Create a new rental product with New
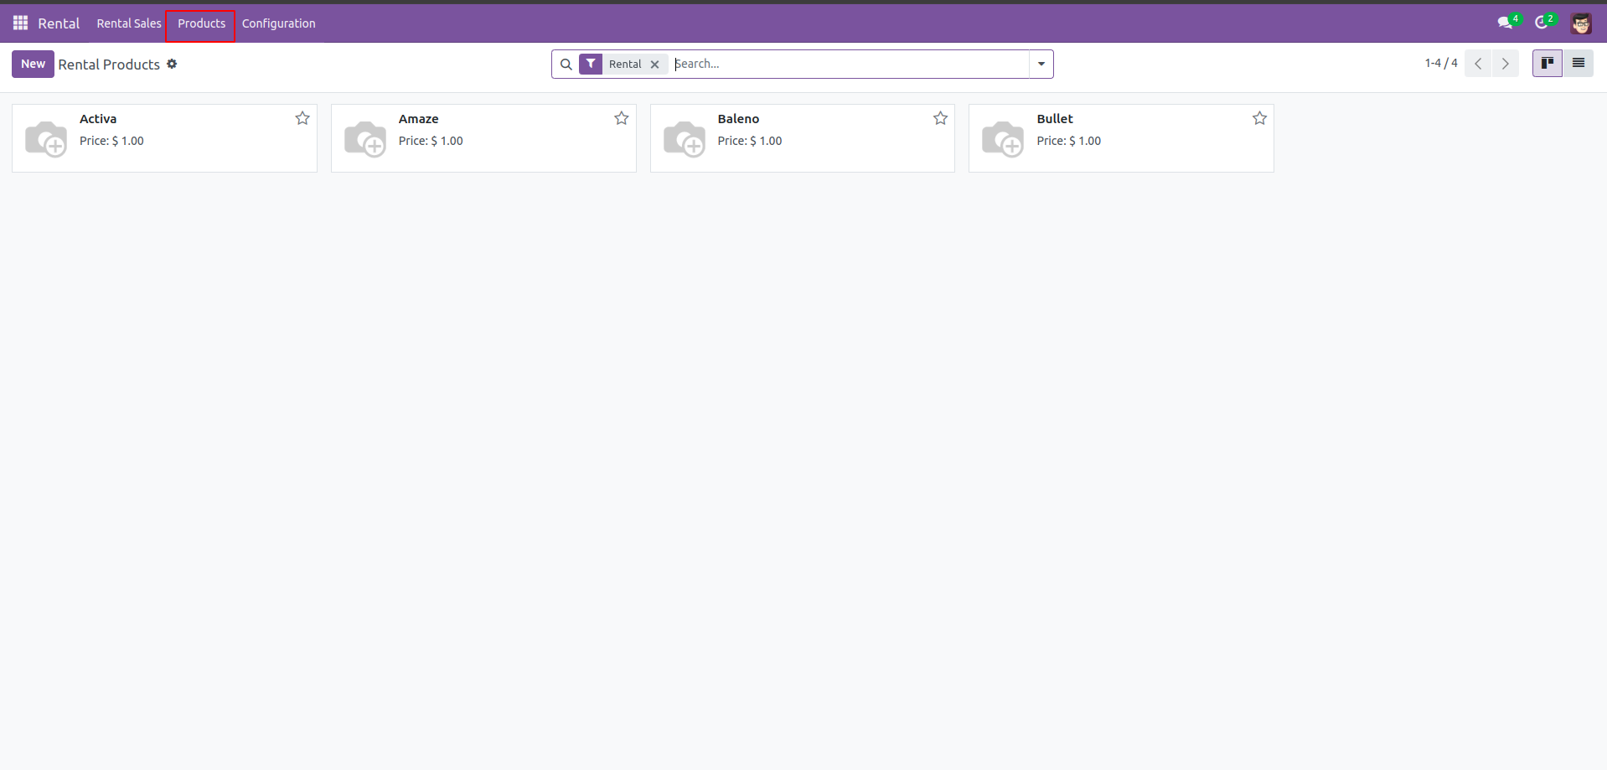This screenshot has width=1607, height=770. pos(33,64)
